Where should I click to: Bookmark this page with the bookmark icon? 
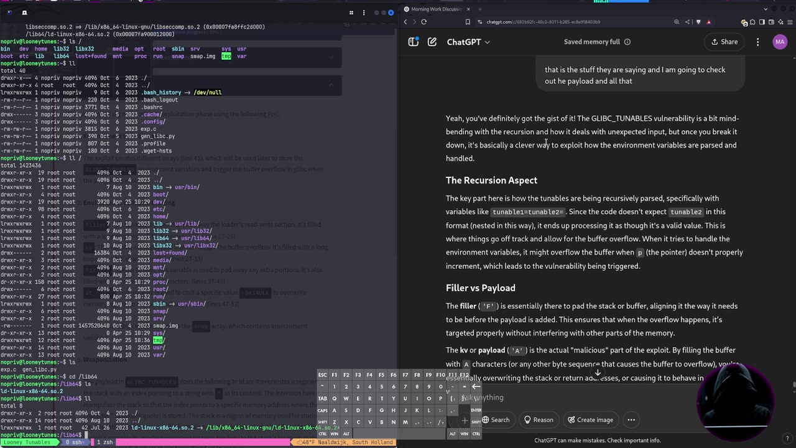tap(468, 22)
